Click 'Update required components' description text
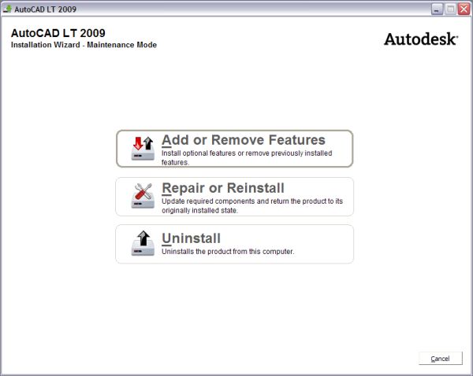 click(252, 205)
